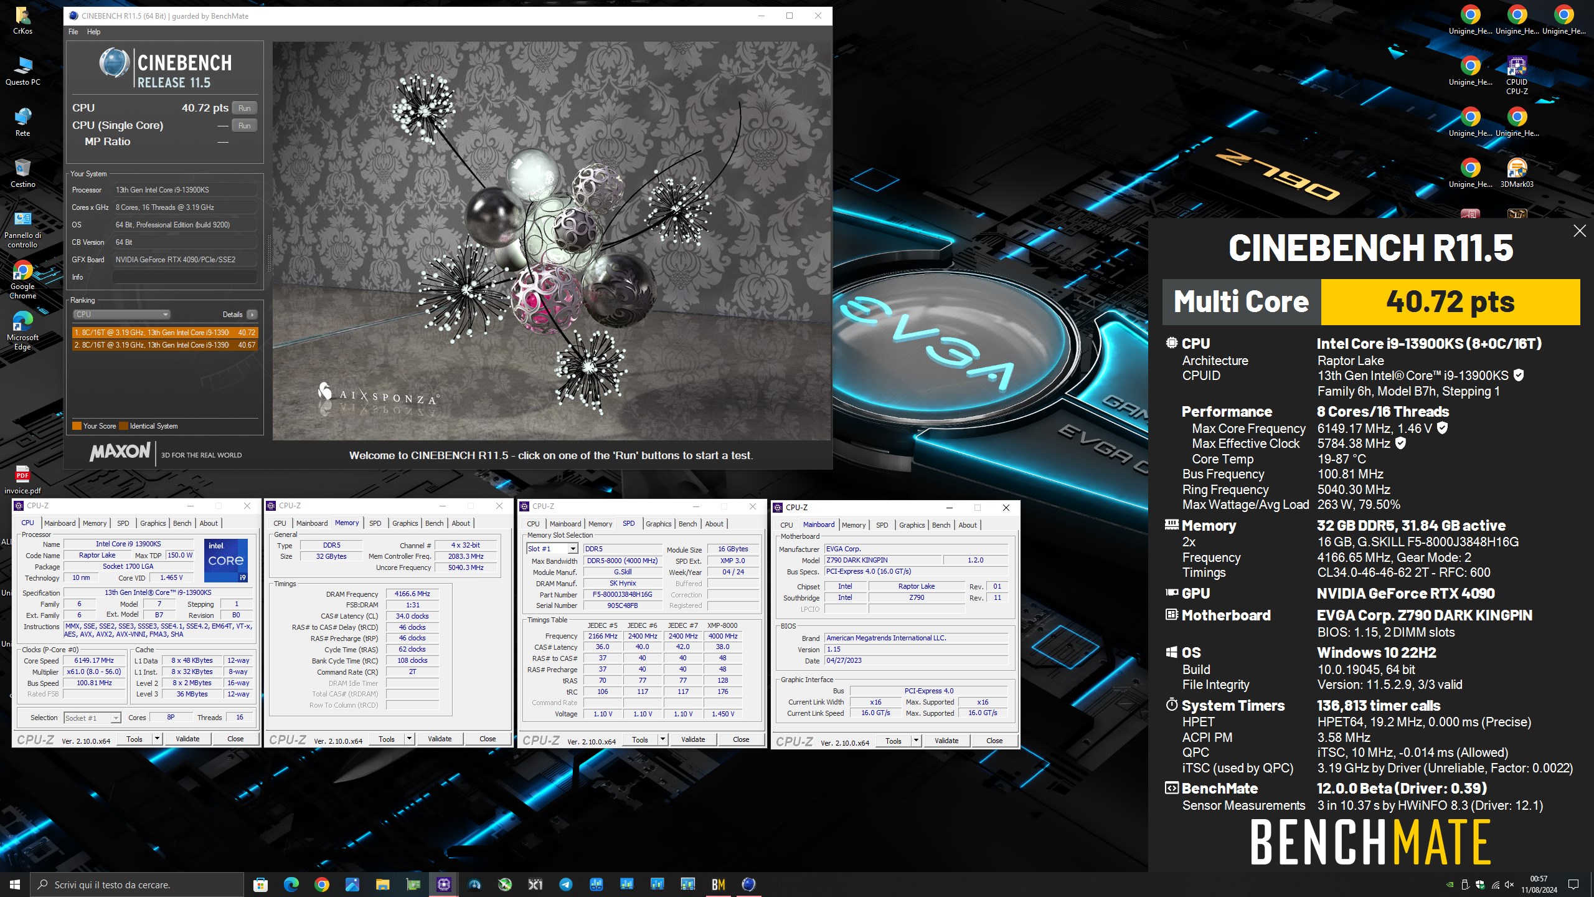This screenshot has height=897, width=1594.
Task: Open the Tools dropdown arrow in the CPU-Z CPU window
Action: pos(157,739)
